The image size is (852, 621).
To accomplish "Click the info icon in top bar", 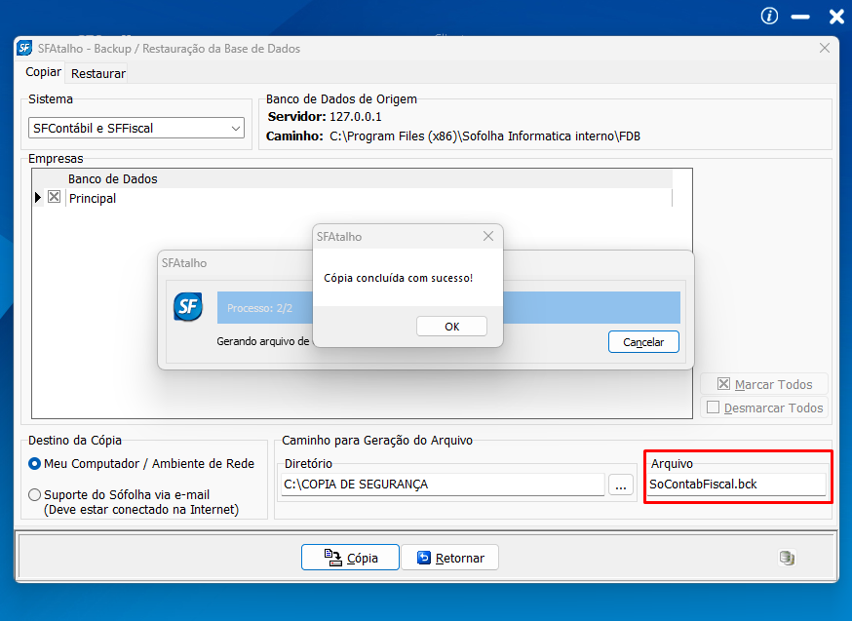I will [769, 16].
